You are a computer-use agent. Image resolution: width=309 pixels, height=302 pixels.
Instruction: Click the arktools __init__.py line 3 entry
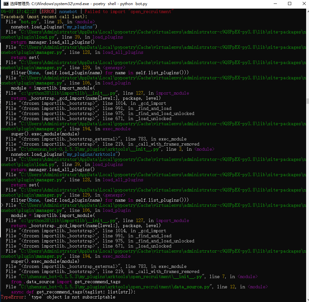pos(110,149)
